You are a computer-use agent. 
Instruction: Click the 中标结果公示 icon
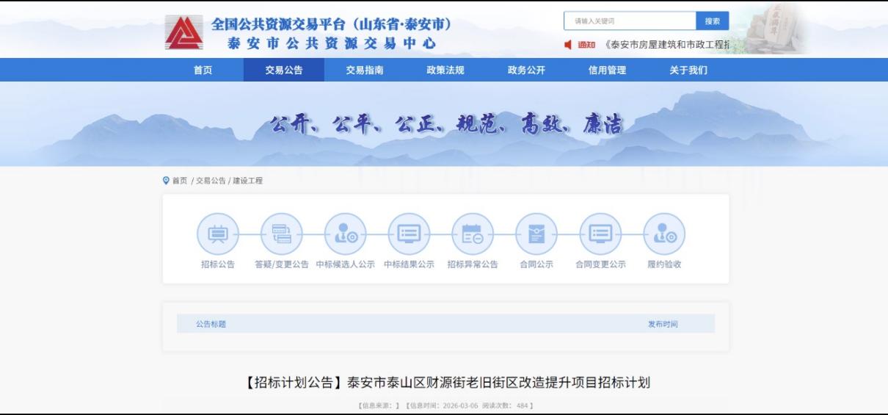[409, 234]
